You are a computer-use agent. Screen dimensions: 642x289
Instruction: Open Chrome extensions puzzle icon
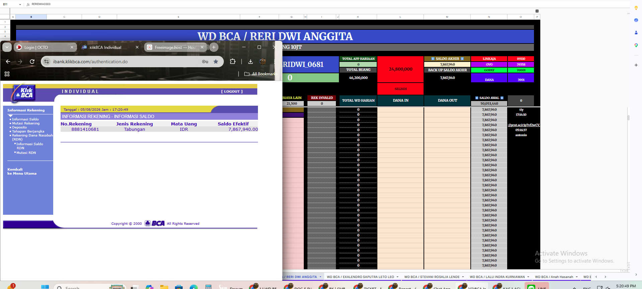point(233,62)
